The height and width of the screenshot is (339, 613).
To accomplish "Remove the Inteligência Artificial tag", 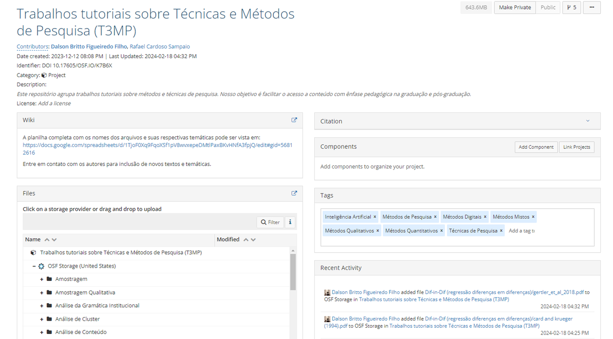I will click(375, 217).
